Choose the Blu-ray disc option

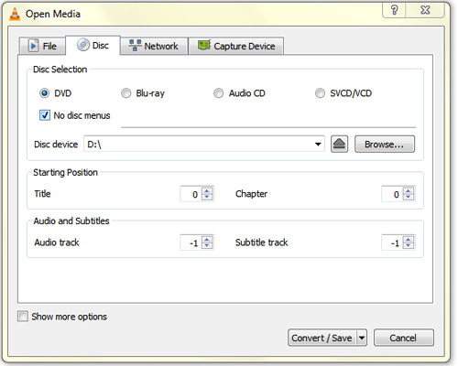125,93
